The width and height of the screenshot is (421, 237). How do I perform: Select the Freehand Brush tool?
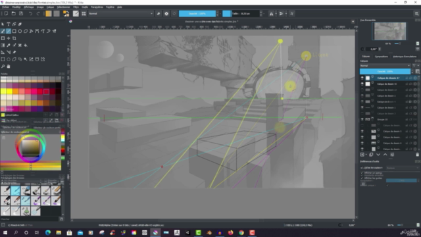[3, 31]
